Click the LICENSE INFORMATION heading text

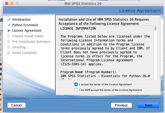[78, 29]
